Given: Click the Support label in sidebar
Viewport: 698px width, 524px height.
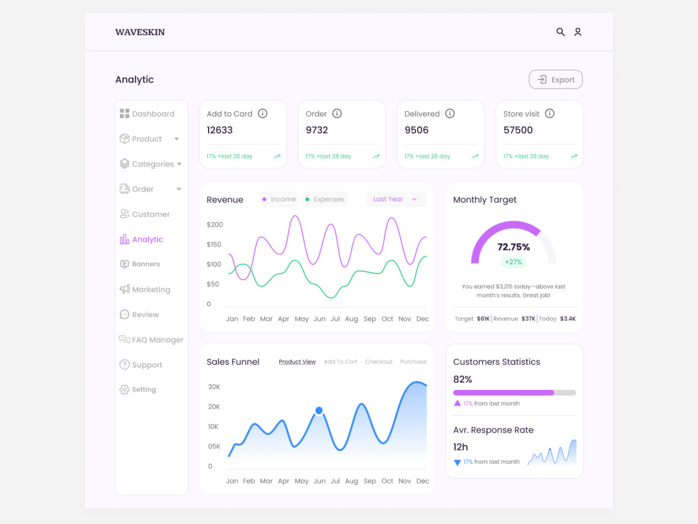Looking at the screenshot, I should (147, 365).
